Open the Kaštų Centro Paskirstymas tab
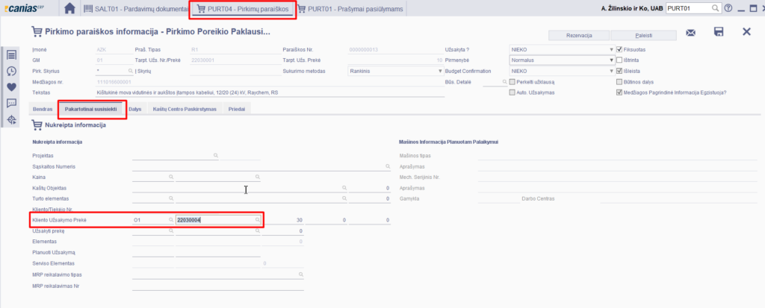Viewport: 765px width, 308px height. pyautogui.click(x=183, y=109)
